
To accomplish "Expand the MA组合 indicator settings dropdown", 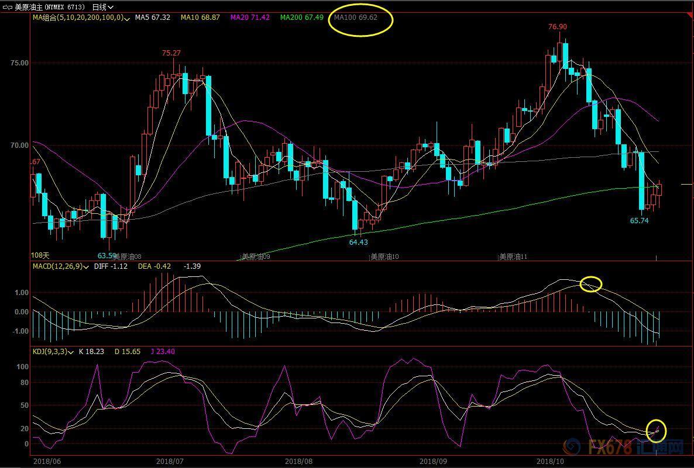I will [128, 18].
